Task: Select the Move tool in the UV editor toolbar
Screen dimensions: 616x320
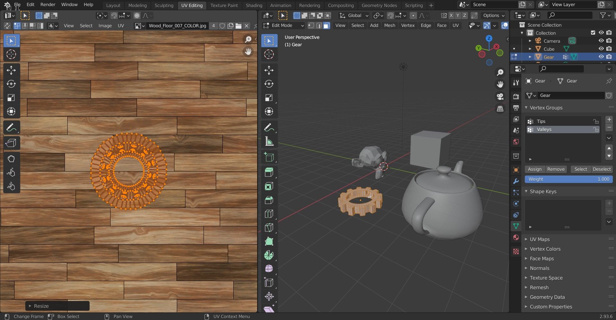Action: pyautogui.click(x=11, y=70)
